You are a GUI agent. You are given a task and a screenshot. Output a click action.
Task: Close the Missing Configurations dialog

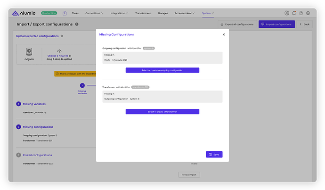224,34
